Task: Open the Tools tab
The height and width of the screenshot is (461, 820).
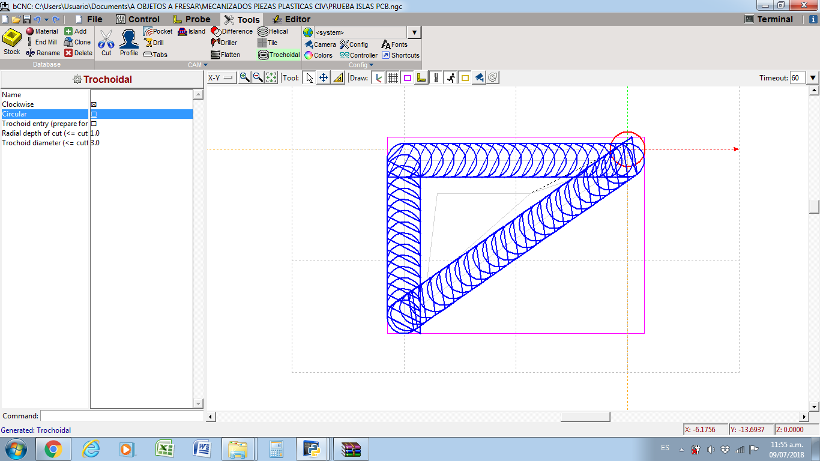Action: coord(242,19)
